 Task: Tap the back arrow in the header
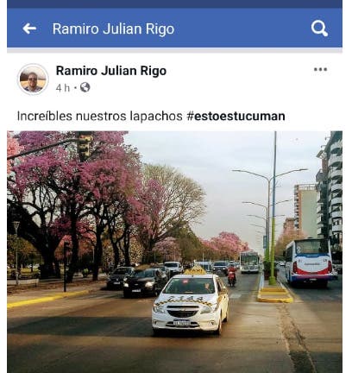pos(29,28)
